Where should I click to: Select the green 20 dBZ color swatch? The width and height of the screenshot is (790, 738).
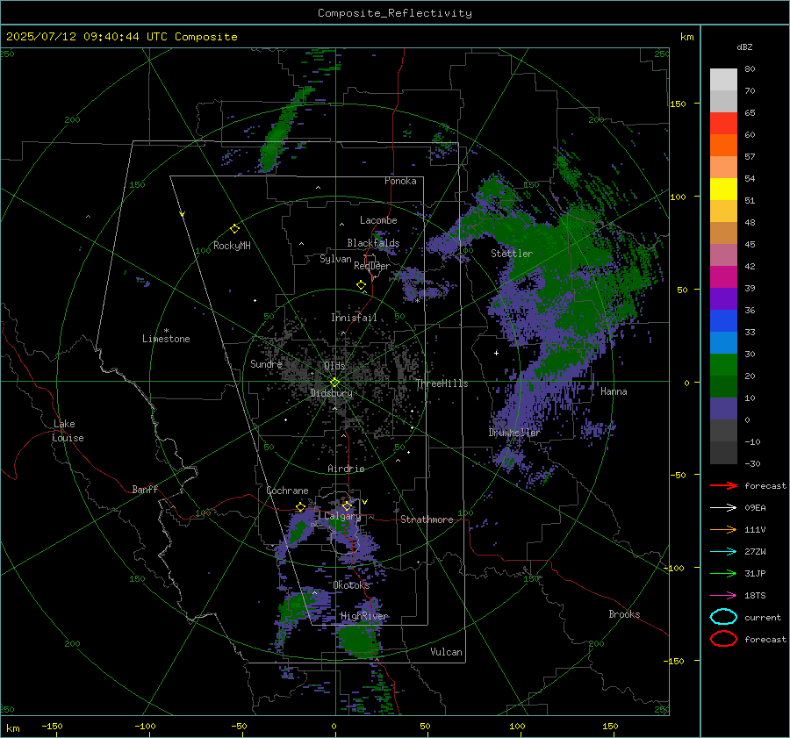click(x=723, y=365)
